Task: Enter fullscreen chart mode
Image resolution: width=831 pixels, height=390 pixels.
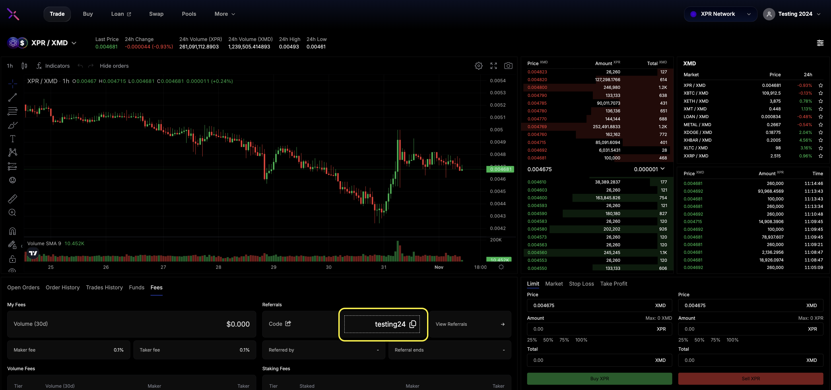Action: point(493,66)
